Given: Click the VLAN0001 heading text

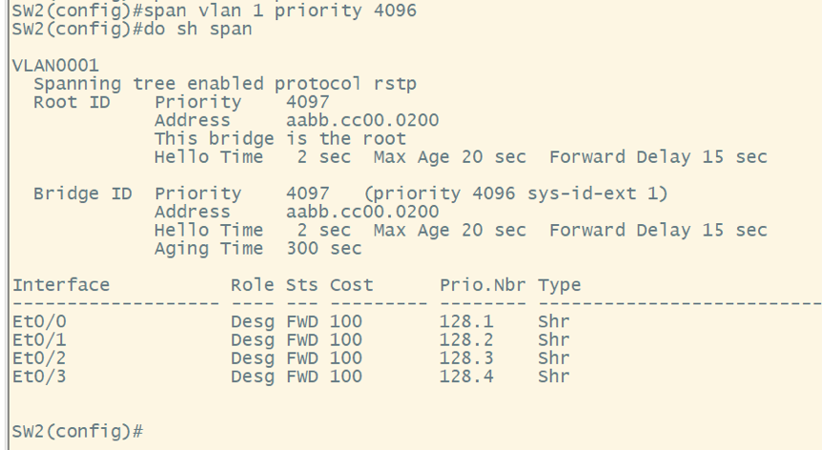Looking at the screenshot, I should [x=55, y=66].
